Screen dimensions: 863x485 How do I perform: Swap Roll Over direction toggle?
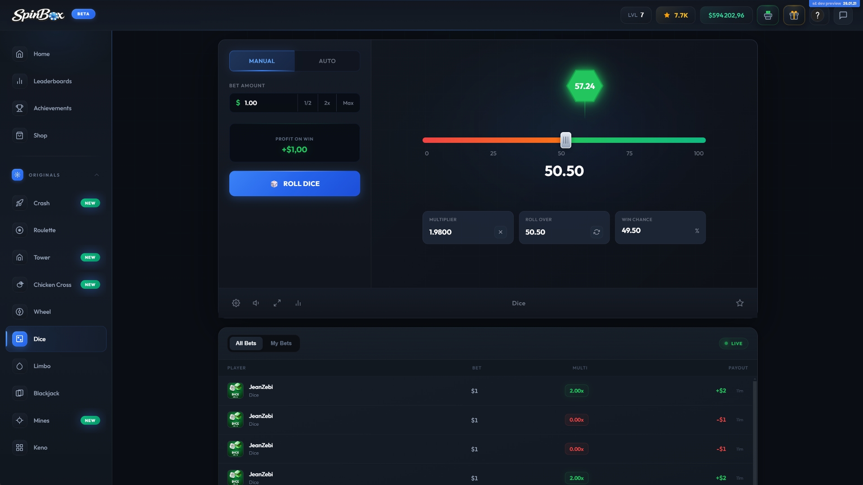click(x=596, y=232)
